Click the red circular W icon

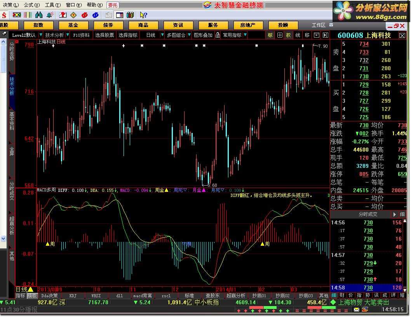click(84, 15)
